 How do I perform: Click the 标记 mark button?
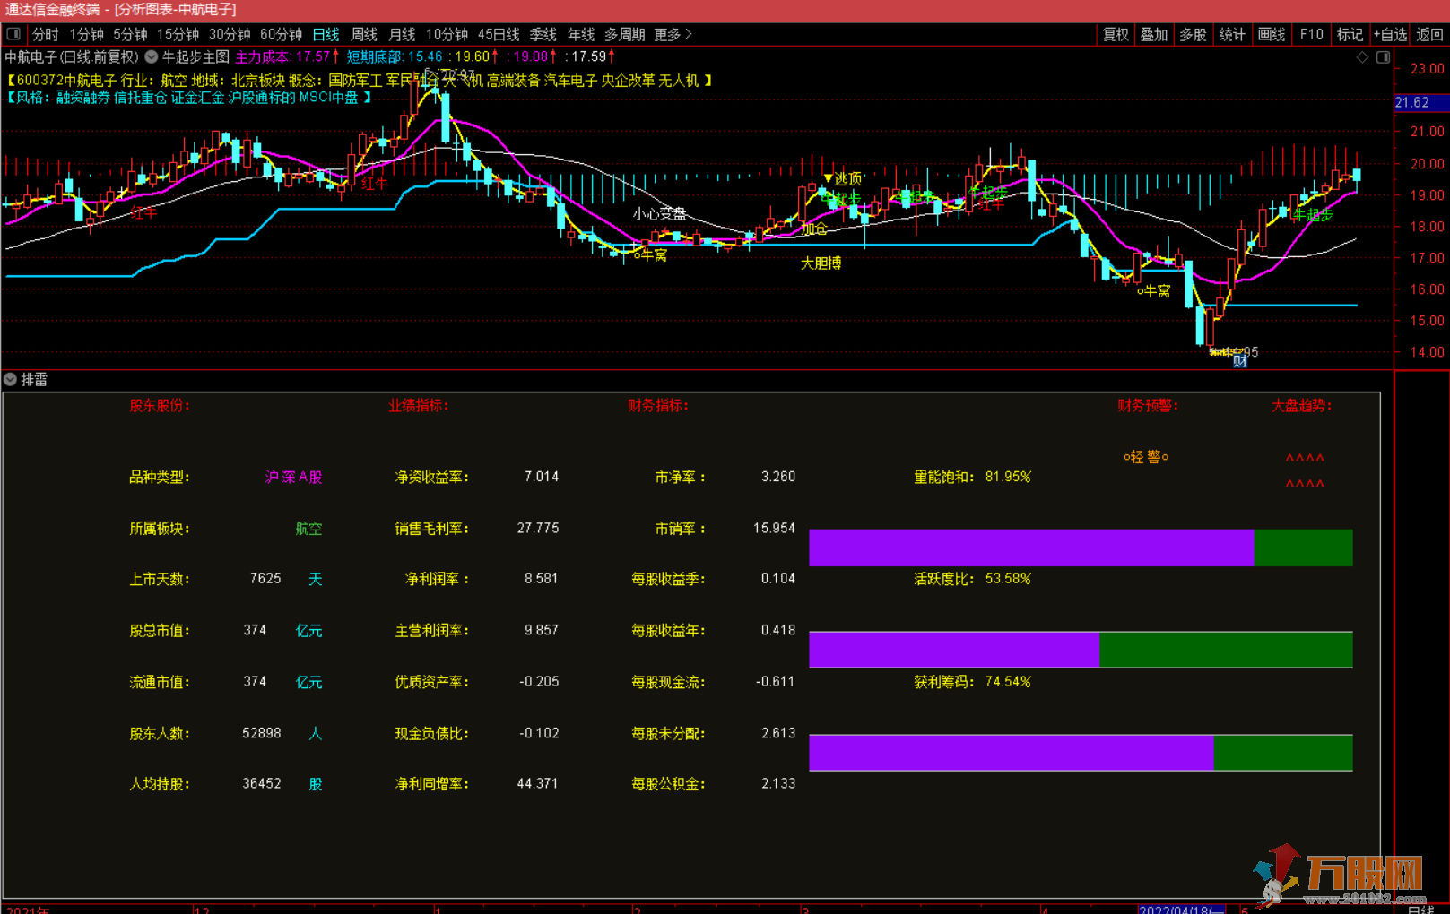pyautogui.click(x=1350, y=34)
